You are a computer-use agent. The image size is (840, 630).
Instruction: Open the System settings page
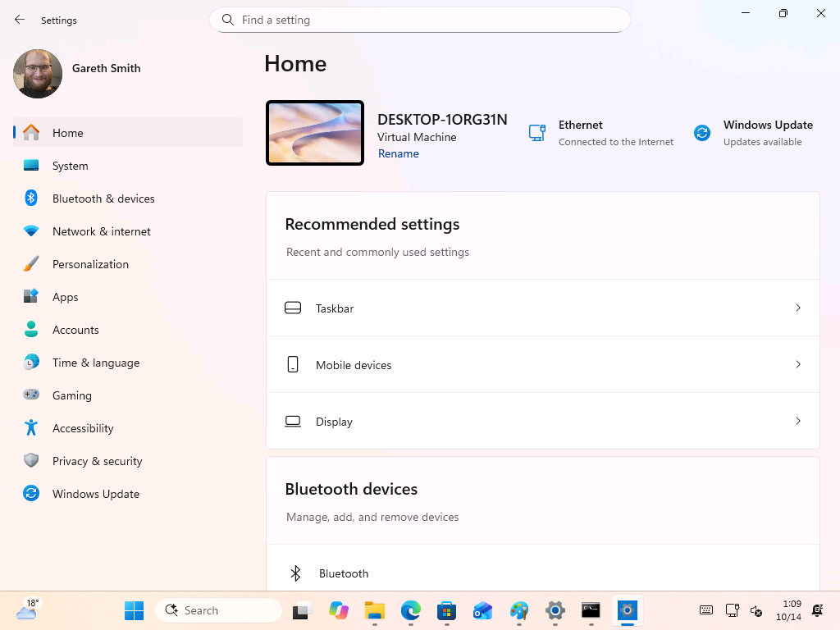coord(127,166)
